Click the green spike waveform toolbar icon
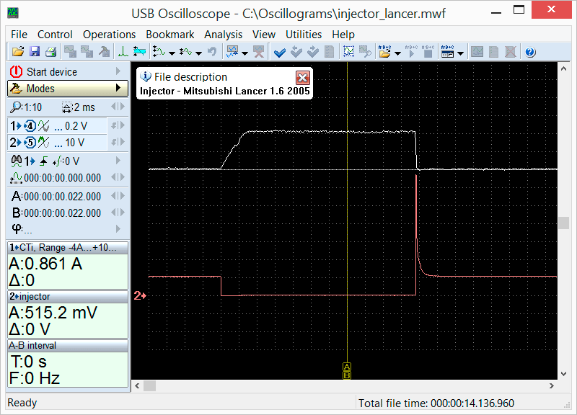The image size is (577, 415). (x=123, y=52)
